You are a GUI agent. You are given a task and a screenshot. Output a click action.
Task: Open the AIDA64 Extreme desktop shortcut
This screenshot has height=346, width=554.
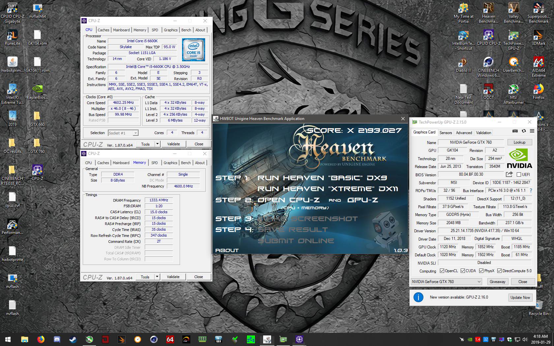pos(539,67)
